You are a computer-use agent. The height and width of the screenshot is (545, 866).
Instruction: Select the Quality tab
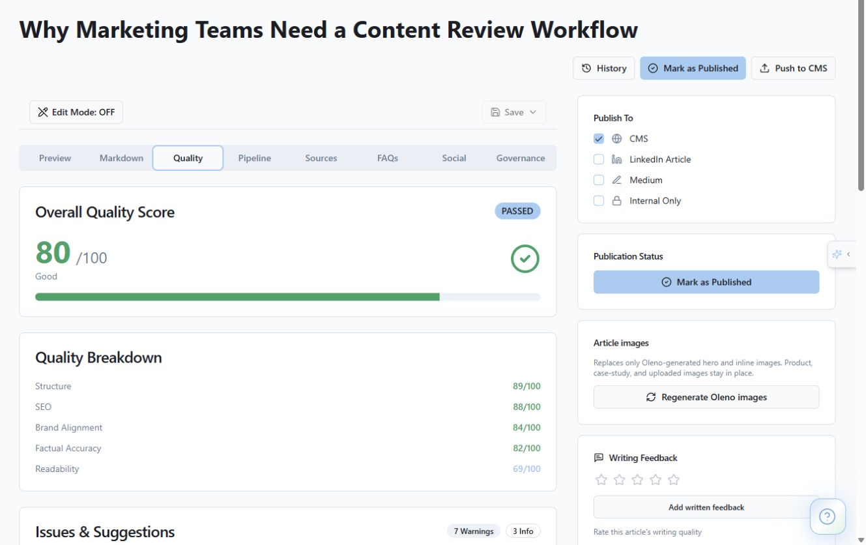[x=188, y=158]
